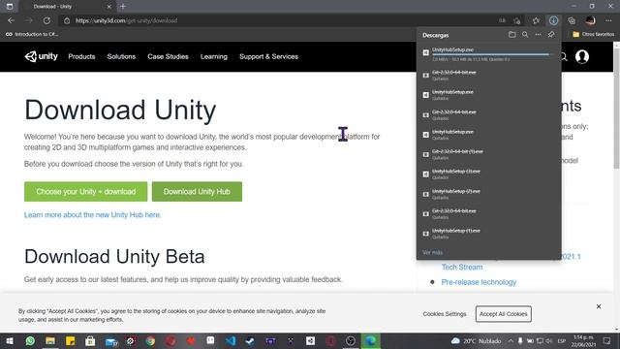The height and width of the screenshot is (349, 620).
Task: Open Microsoft Store from the taskbar
Action: point(90,340)
